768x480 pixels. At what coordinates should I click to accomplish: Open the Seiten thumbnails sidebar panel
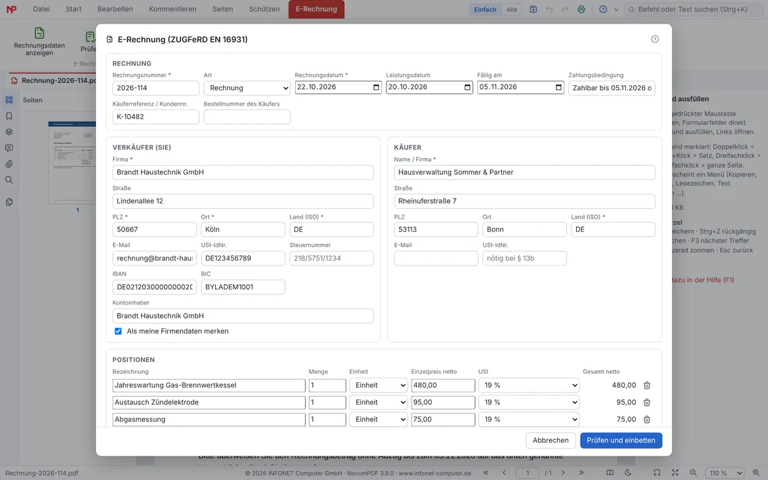coord(9,100)
